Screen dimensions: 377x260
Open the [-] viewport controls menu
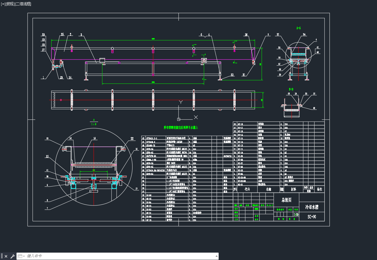[x=3, y=4]
